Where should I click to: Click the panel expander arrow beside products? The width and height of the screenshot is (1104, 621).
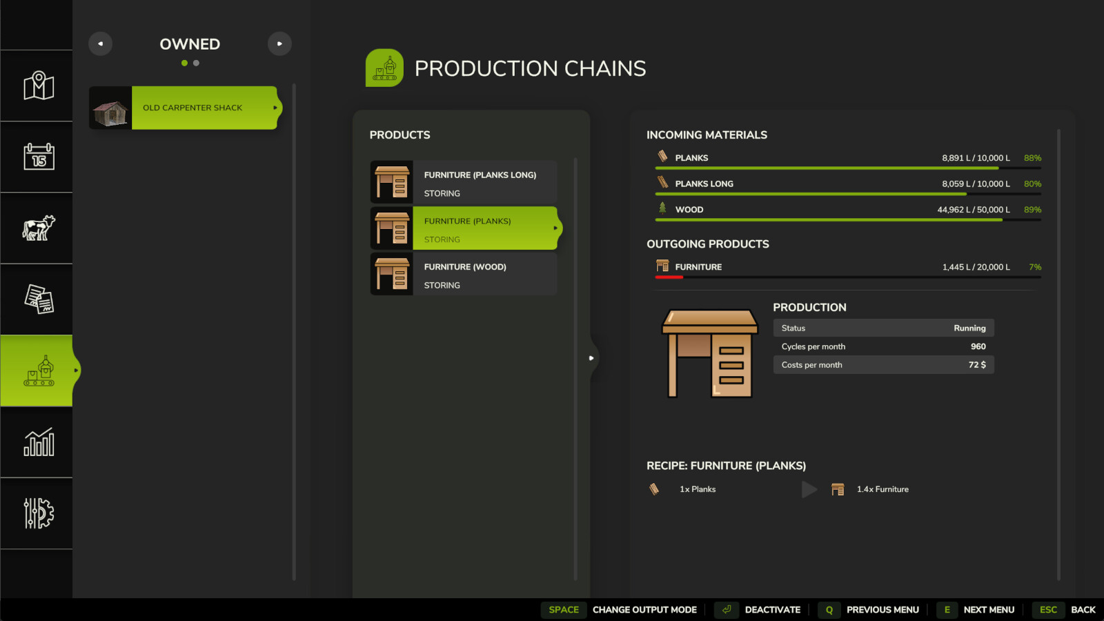coord(591,358)
